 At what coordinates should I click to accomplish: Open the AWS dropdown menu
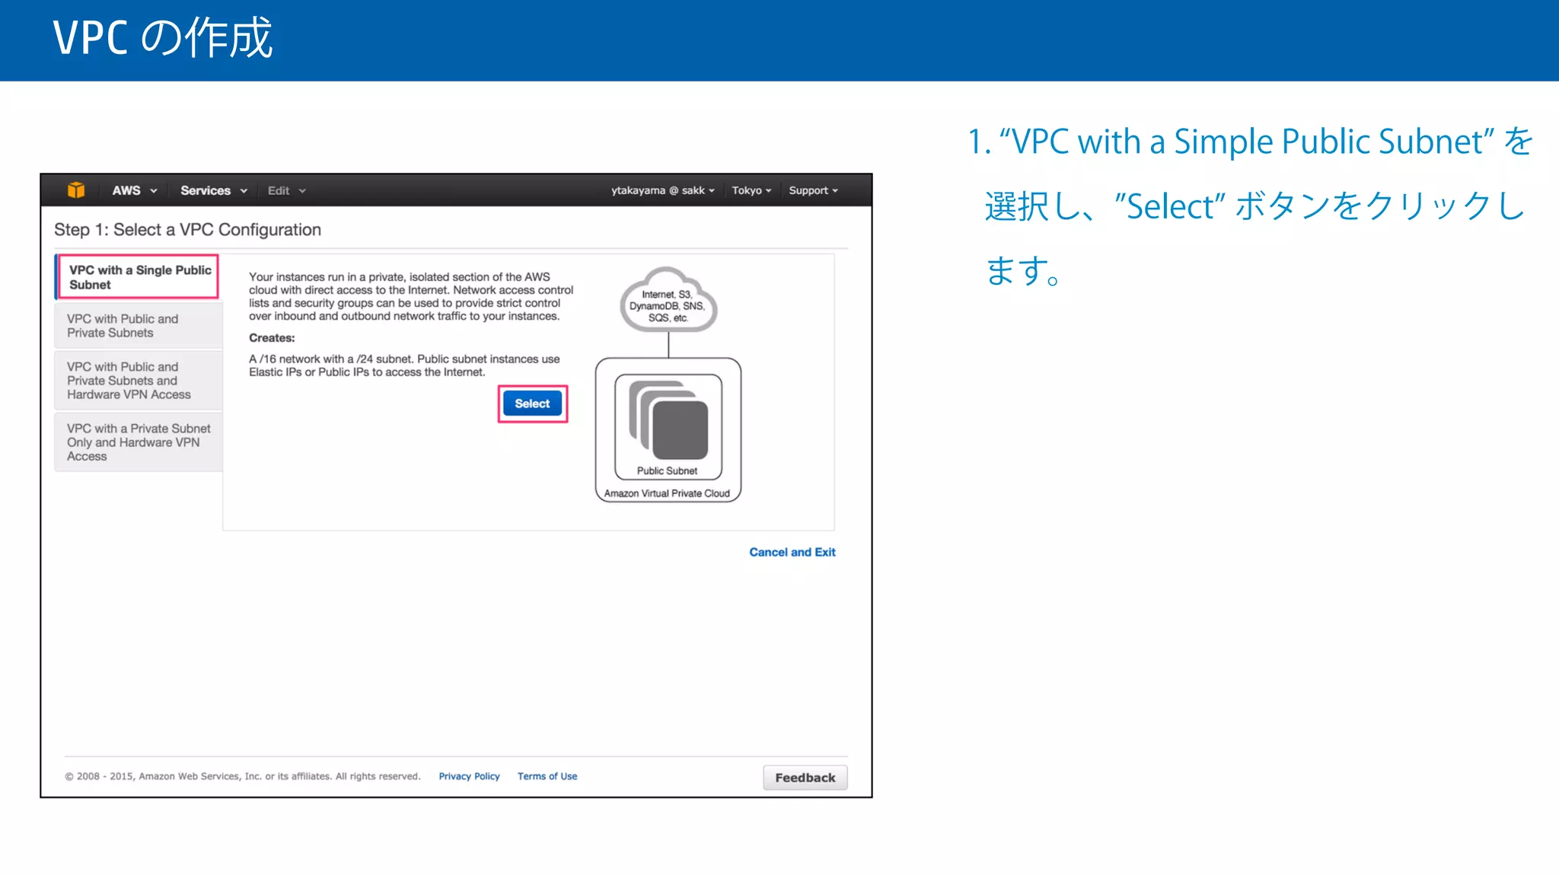click(134, 190)
